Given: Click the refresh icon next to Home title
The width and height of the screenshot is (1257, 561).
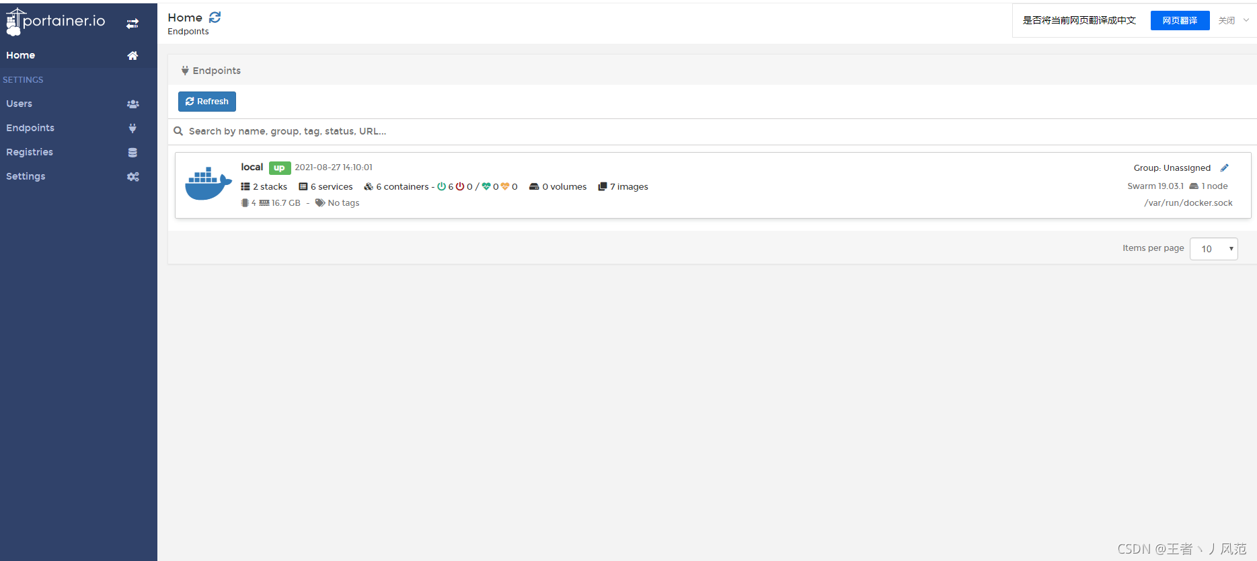Looking at the screenshot, I should click(215, 17).
